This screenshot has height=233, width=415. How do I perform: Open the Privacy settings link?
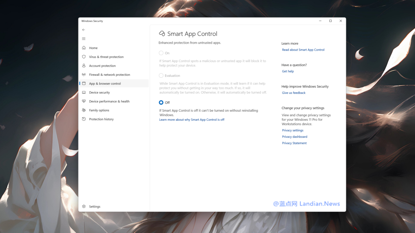[293, 130]
